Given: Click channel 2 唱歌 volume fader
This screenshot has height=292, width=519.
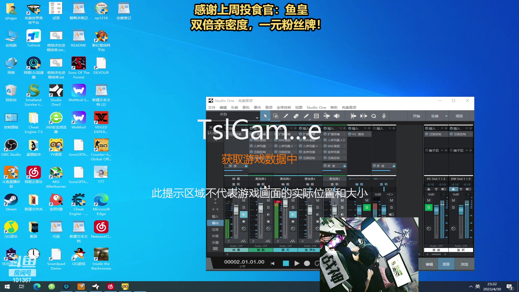Looking at the screenshot, I should (261, 208).
